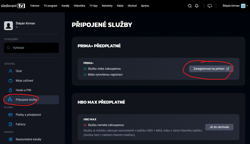Image resolution: width=250 pixels, height=144 pixels.
Task: Click the Platby a předplatné card icon
Action: click(10, 115)
